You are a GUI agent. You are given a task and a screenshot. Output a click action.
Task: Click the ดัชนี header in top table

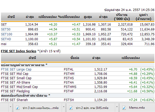pos(11,17)
